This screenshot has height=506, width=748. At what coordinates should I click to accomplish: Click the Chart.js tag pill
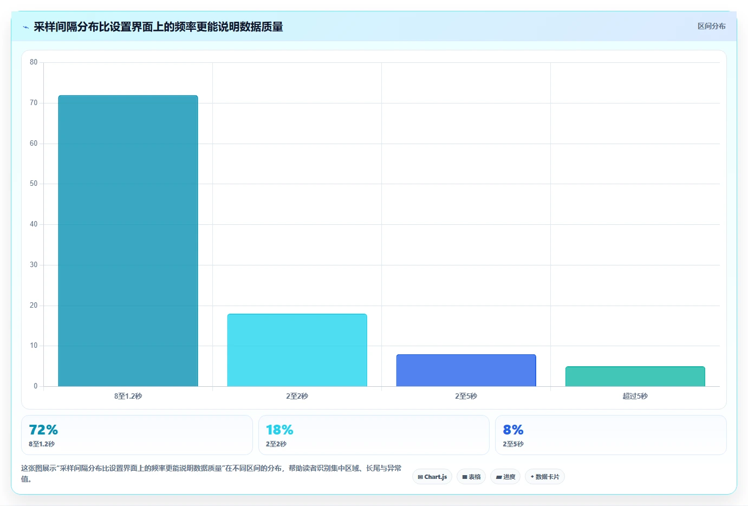pos(432,477)
